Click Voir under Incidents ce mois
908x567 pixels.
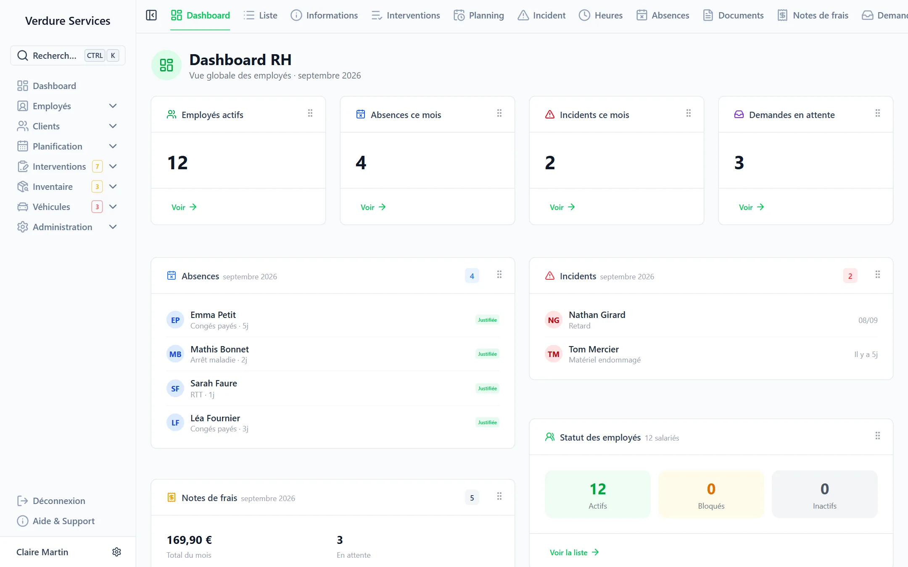562,207
